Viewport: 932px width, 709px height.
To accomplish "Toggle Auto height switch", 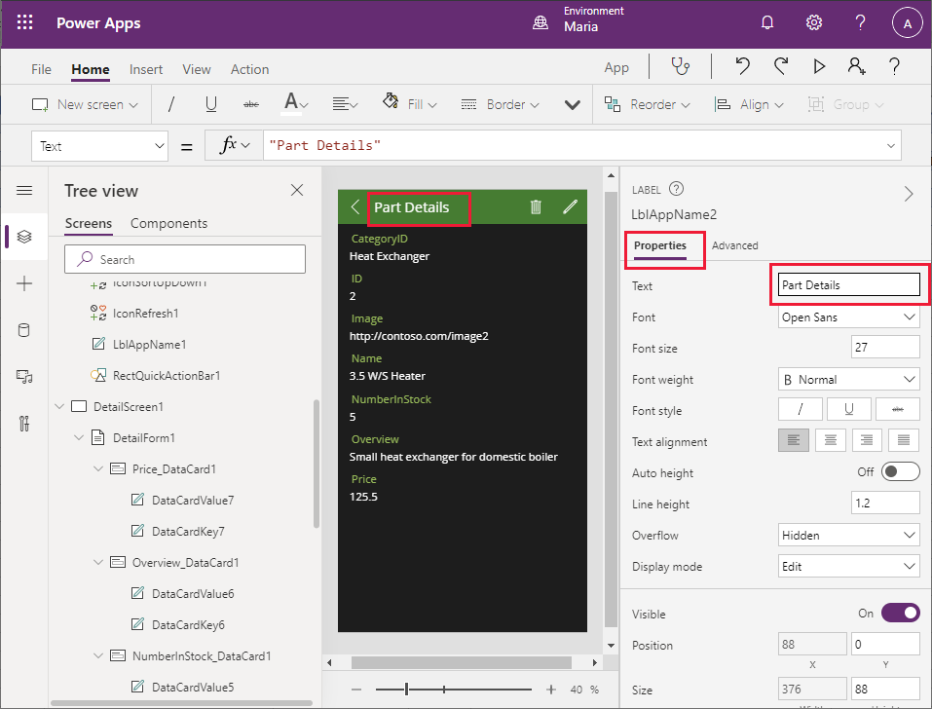I will [x=899, y=472].
